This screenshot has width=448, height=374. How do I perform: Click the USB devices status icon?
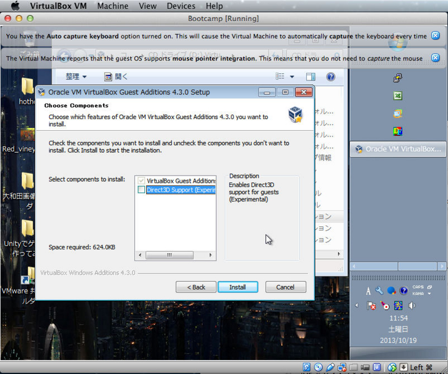pos(330,367)
